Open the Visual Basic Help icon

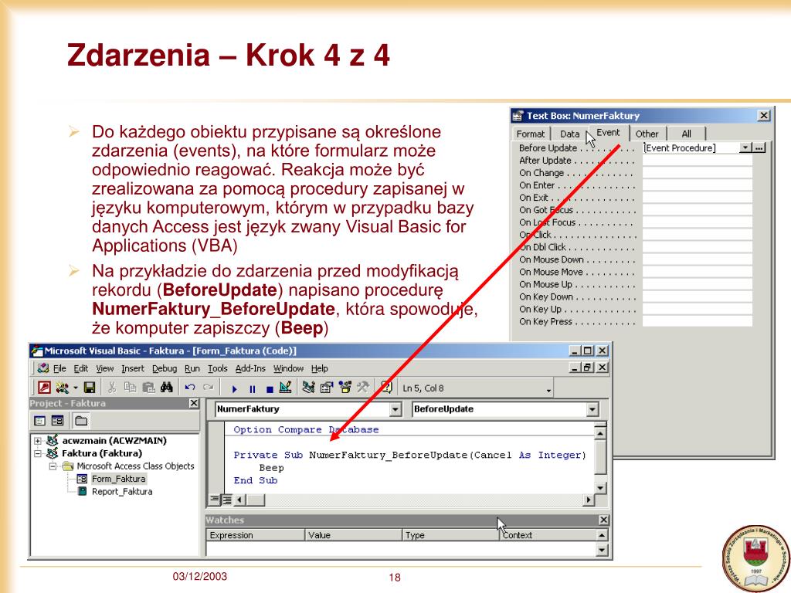point(386,388)
